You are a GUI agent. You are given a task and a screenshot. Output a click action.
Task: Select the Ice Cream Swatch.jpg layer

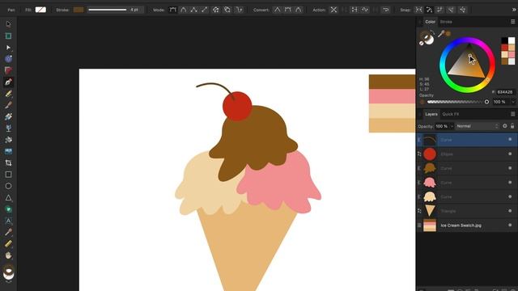(466, 226)
